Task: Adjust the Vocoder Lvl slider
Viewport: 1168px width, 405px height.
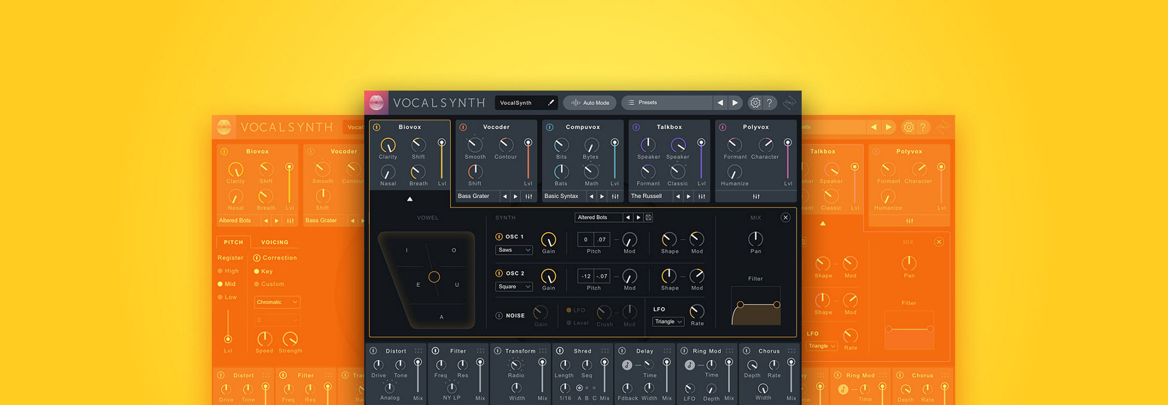Action: 528,160
